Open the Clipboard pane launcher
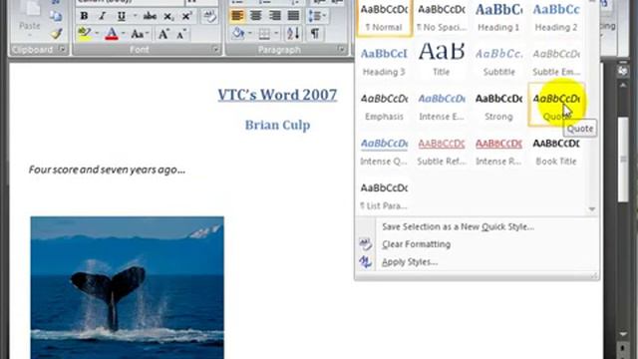638x359 pixels. [62, 50]
